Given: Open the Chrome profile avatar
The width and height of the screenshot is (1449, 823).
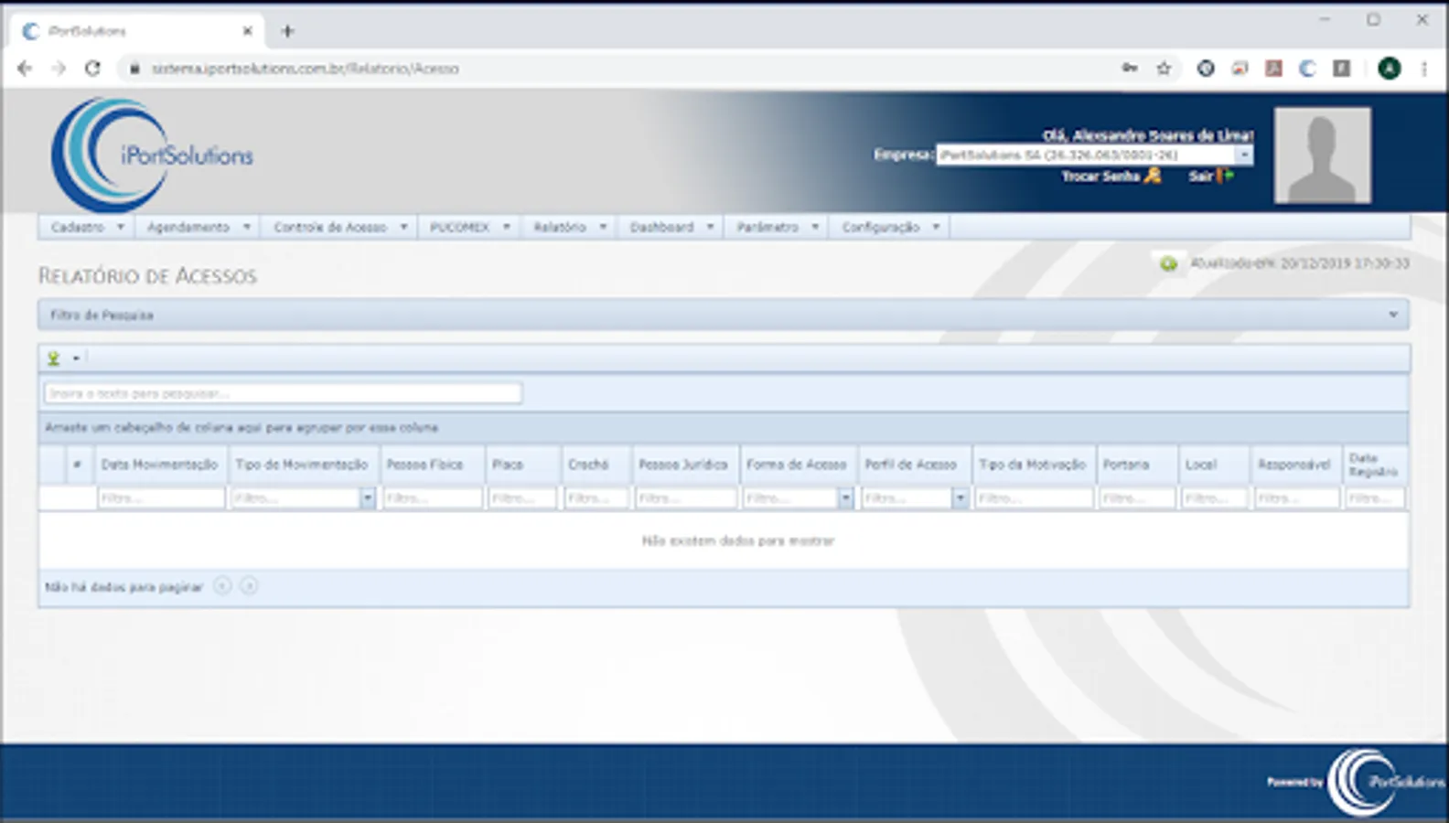Looking at the screenshot, I should (1390, 69).
